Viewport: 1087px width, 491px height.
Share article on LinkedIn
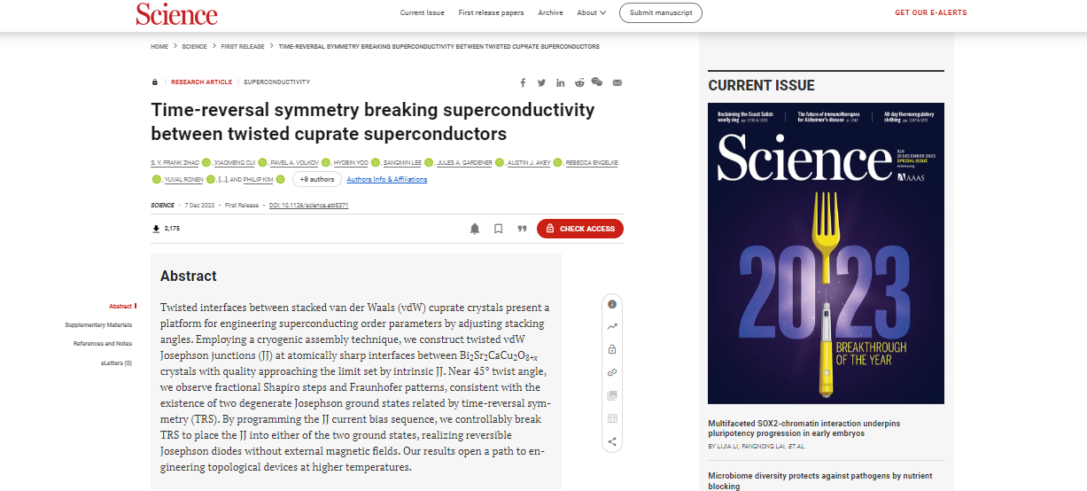click(561, 82)
